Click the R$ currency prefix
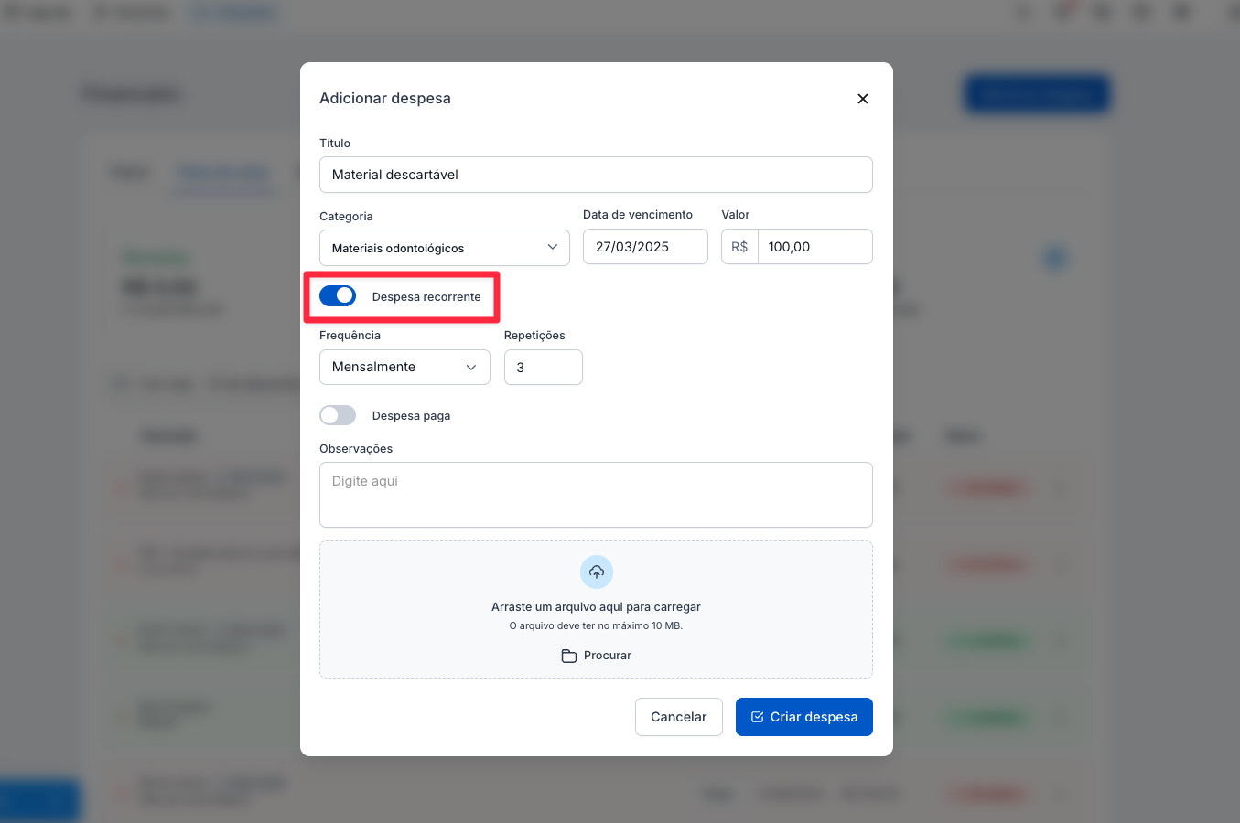 point(739,247)
